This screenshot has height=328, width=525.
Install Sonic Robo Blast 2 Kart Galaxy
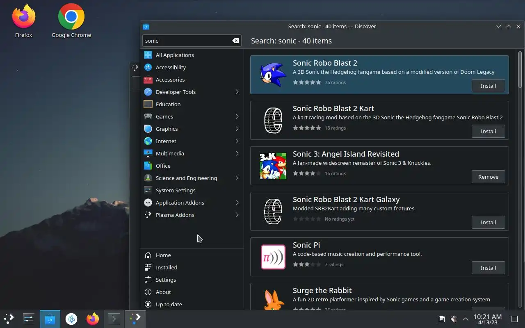tap(488, 222)
